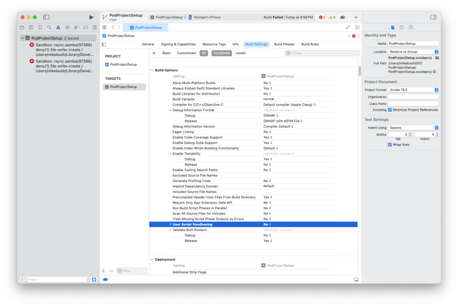Open the Project Format dropdown

coord(413,90)
